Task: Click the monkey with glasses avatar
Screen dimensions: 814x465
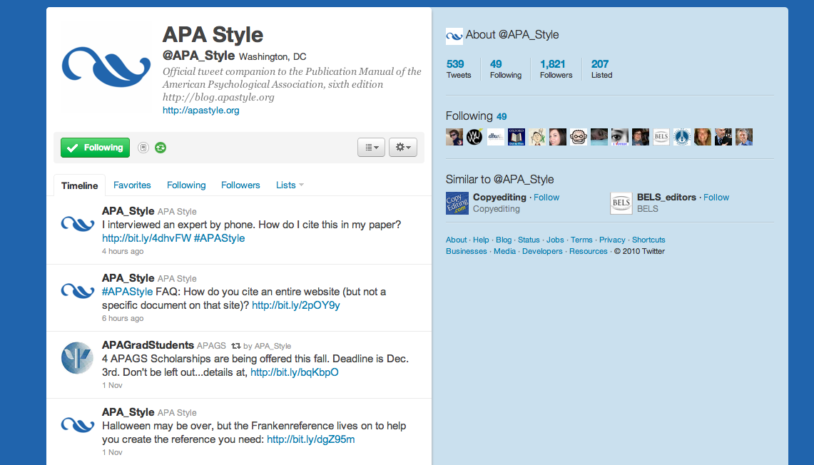Action: pos(579,137)
